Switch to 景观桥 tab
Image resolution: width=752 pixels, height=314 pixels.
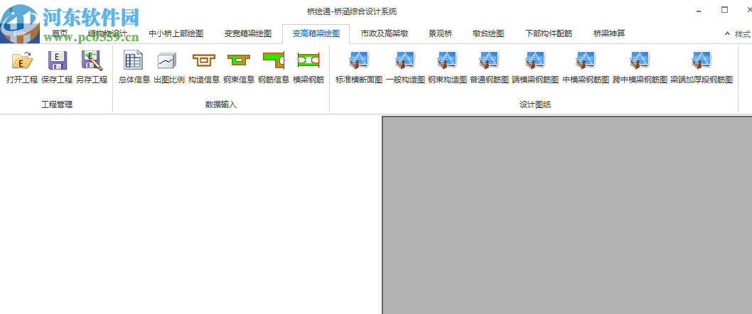pyautogui.click(x=440, y=33)
